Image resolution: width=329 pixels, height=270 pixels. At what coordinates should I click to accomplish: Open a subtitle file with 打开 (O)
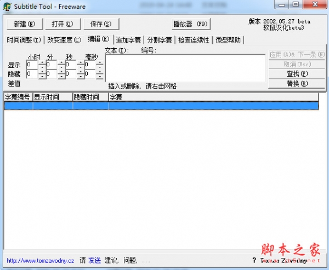click(63, 24)
